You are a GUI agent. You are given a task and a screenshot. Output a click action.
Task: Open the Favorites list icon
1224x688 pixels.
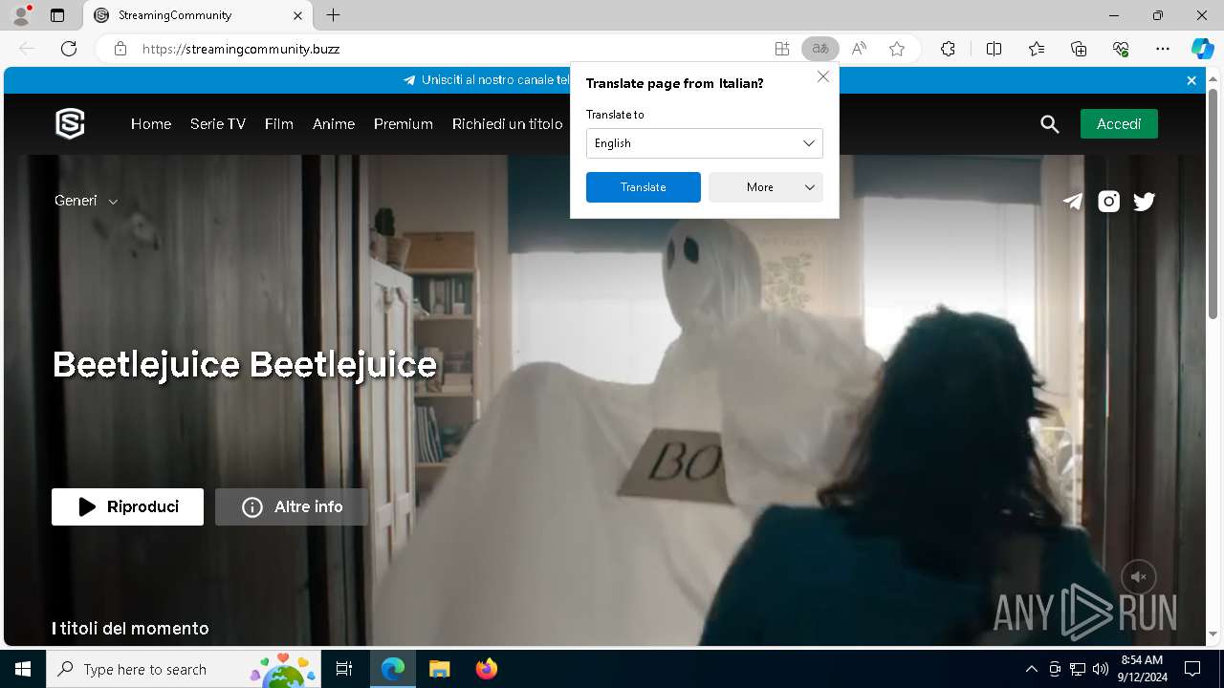tap(1037, 49)
